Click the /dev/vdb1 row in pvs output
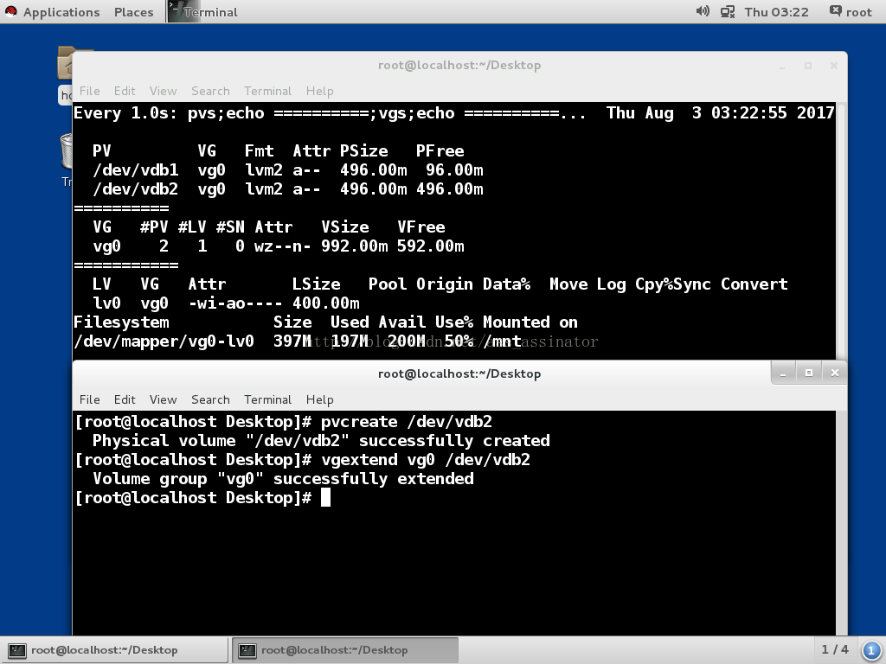Image resolution: width=886 pixels, height=664 pixels. point(288,170)
